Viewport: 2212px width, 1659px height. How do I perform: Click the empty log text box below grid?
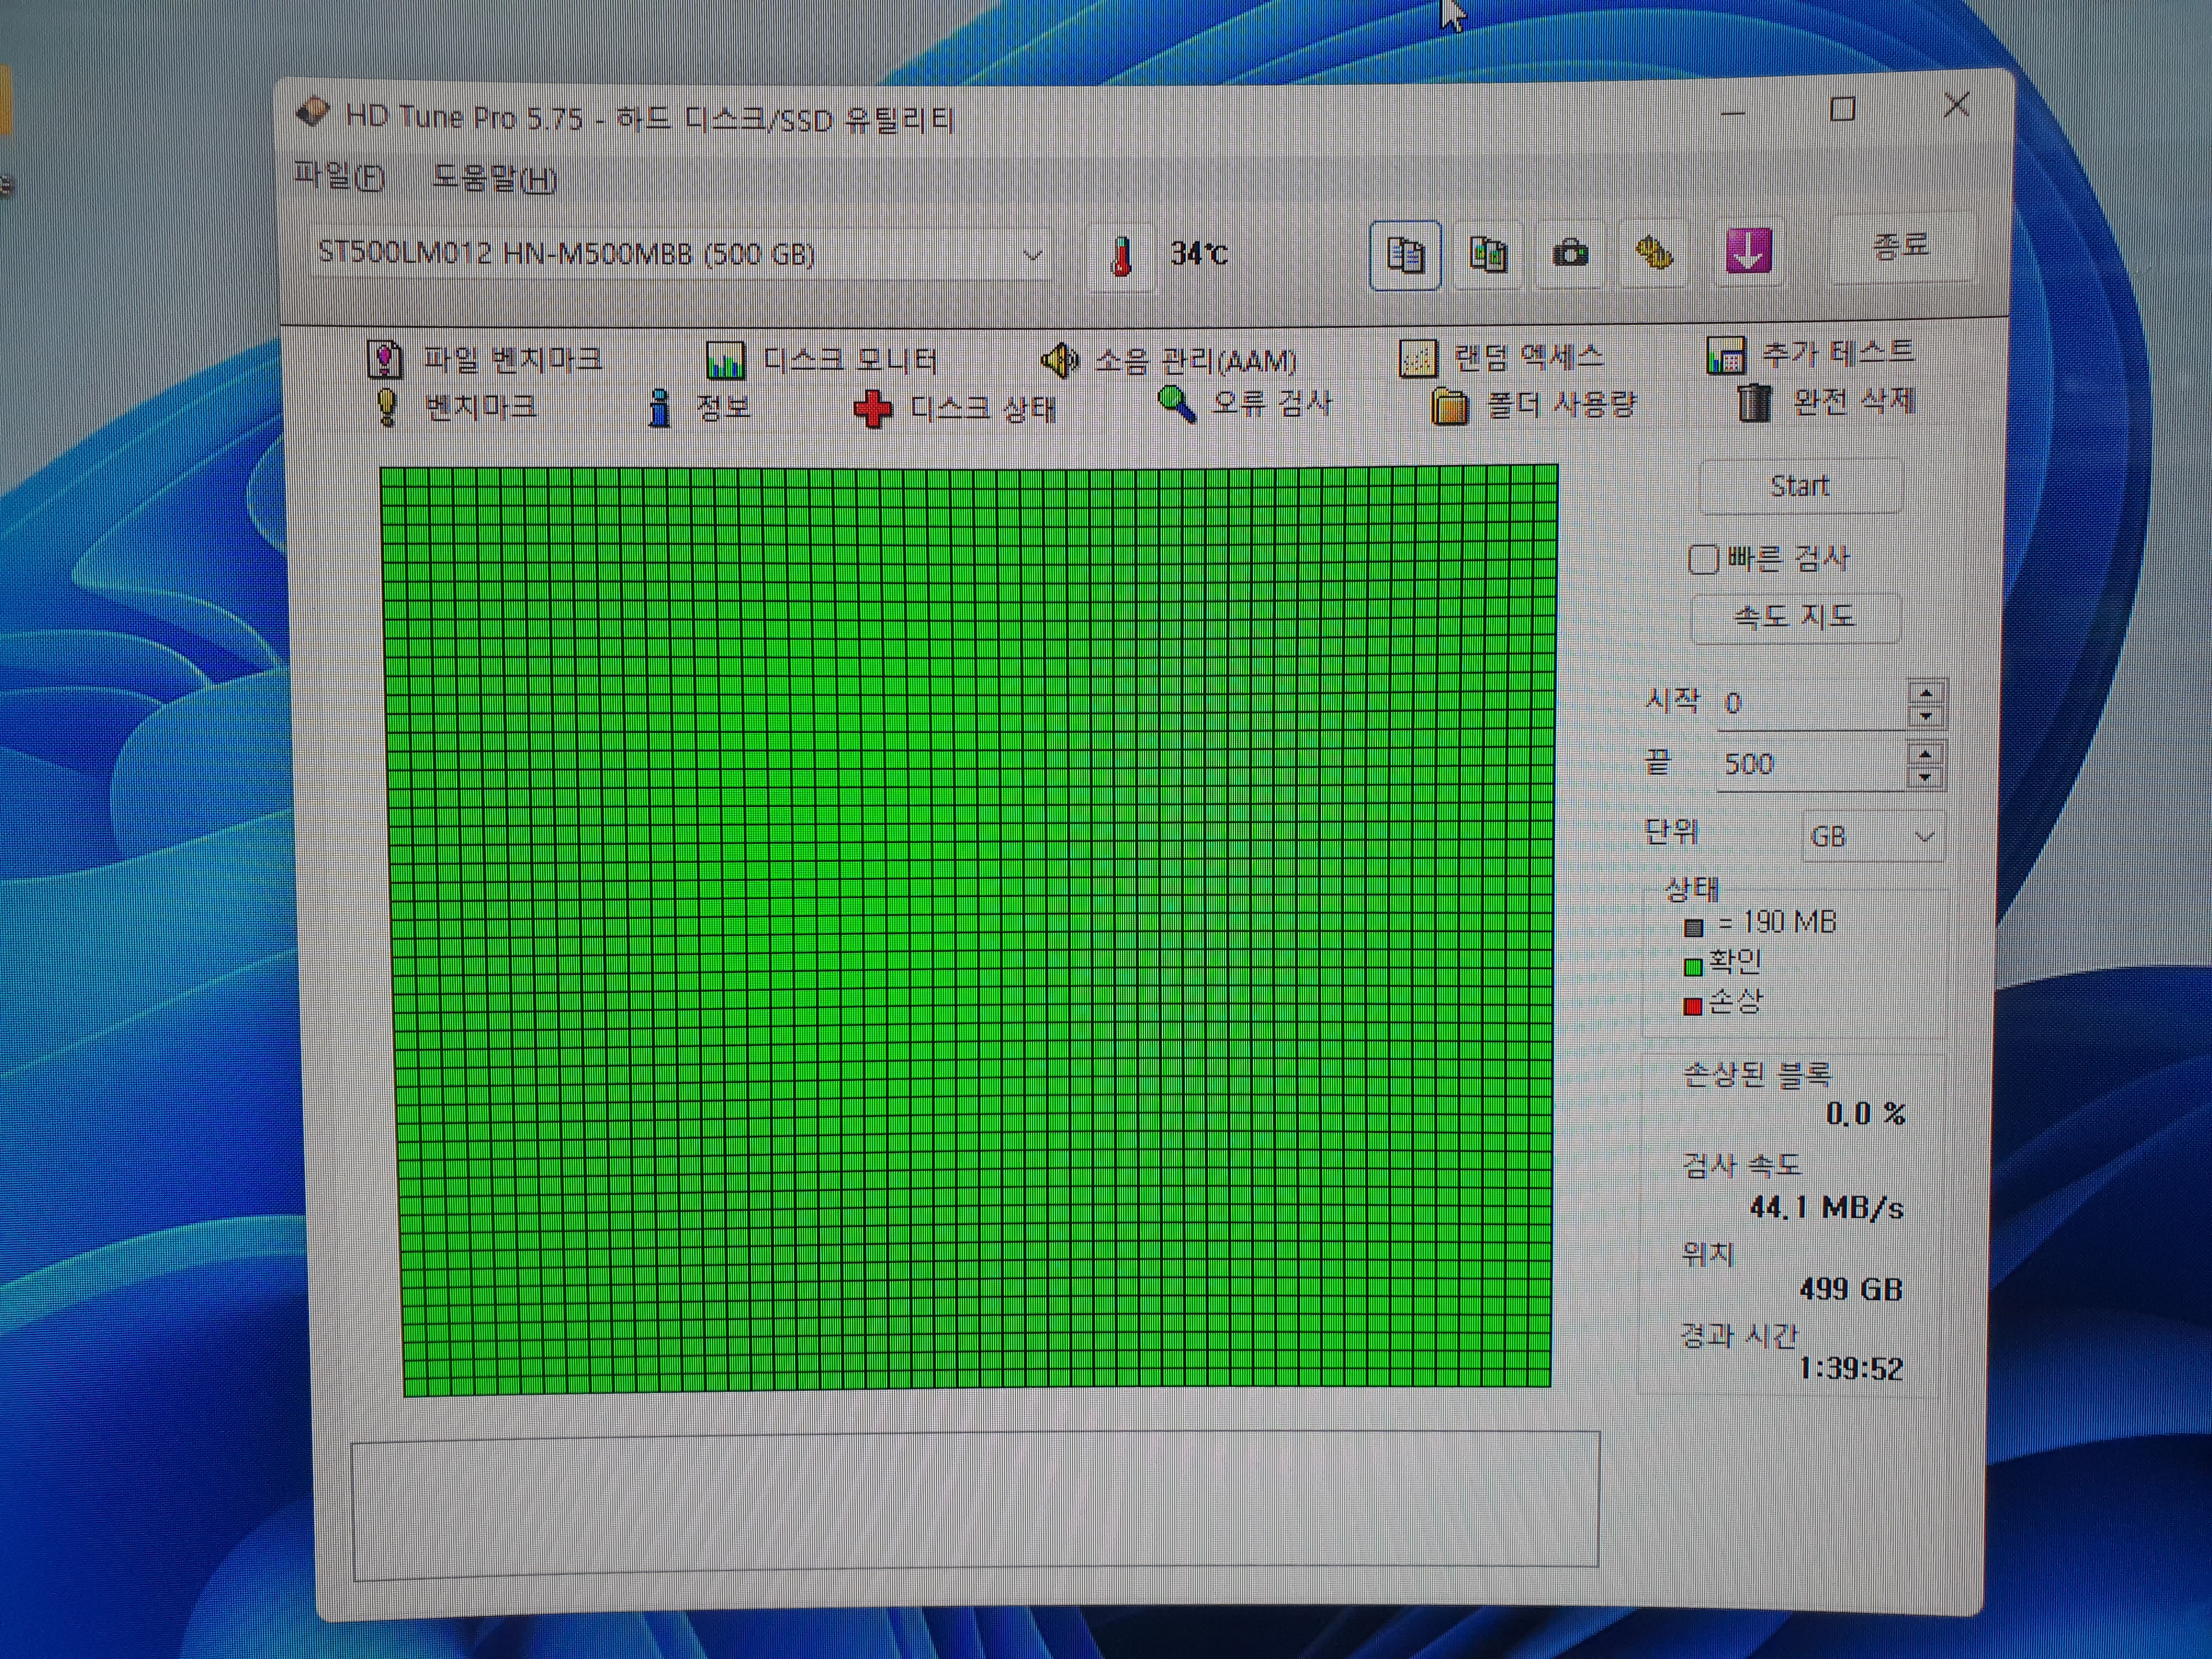(976, 1505)
